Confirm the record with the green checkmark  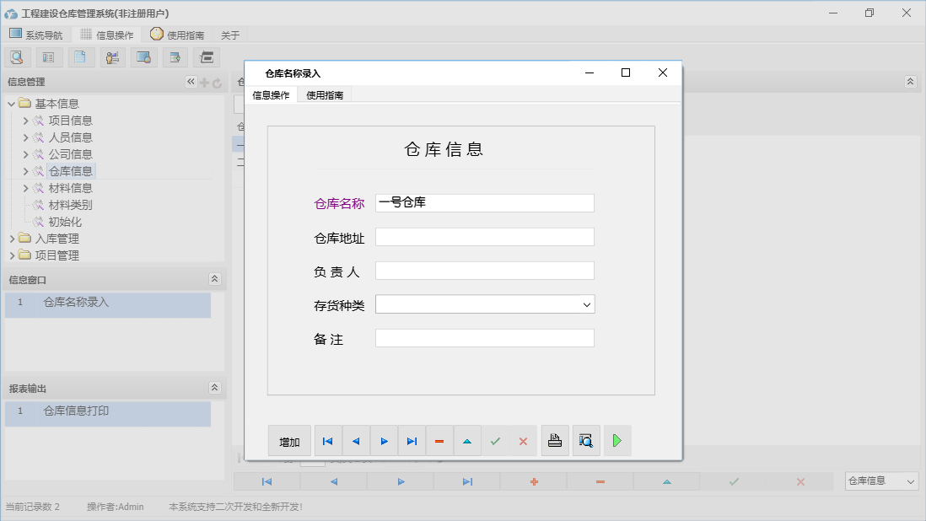click(x=496, y=440)
